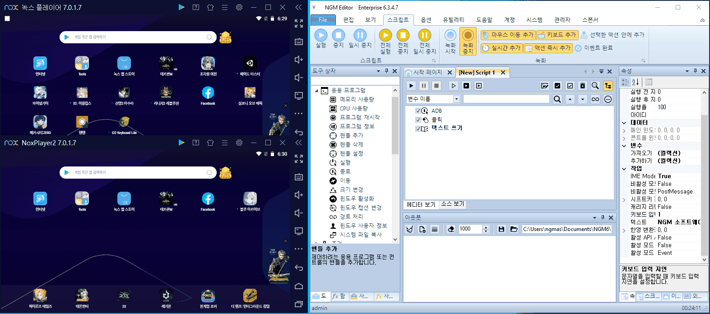Click the output log path field
Image resolution: width=710 pixels, height=314 pixels.
(566, 229)
